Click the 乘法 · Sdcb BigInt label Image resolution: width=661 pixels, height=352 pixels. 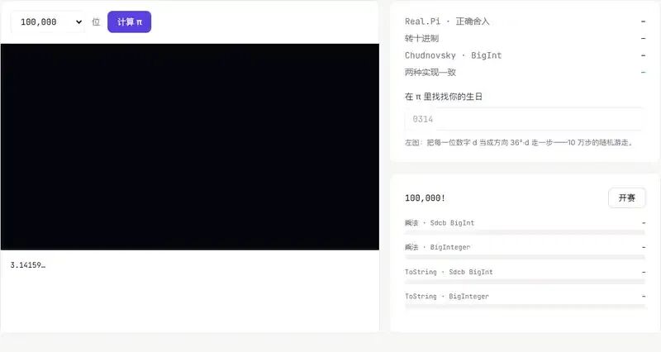pyautogui.click(x=440, y=222)
